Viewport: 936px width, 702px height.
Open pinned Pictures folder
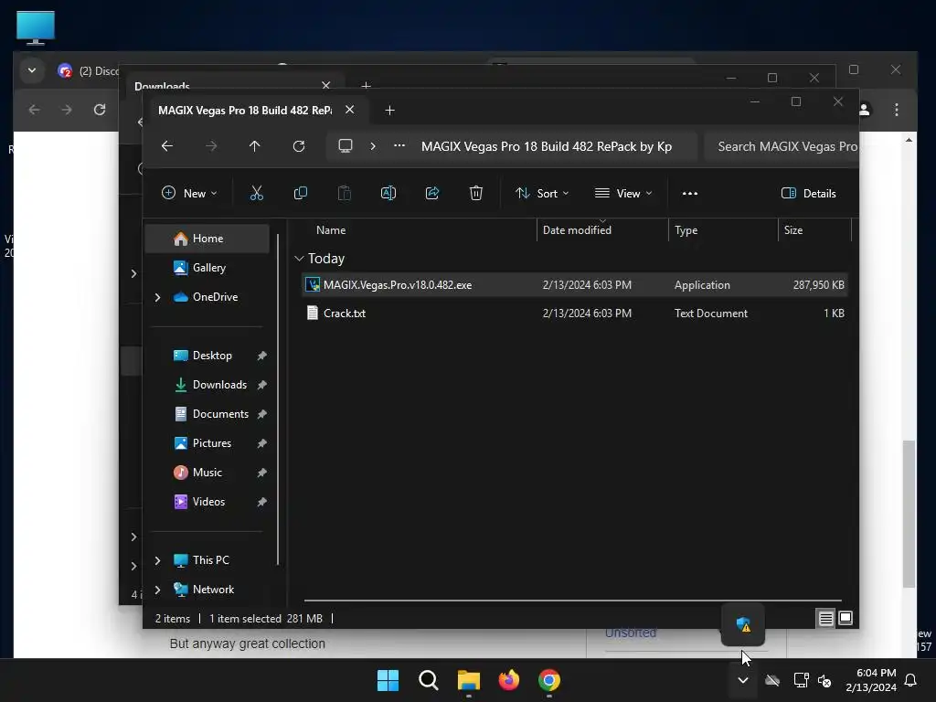click(207, 443)
